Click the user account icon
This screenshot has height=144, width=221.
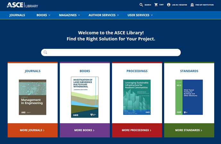pyautogui.click(x=169, y=5)
